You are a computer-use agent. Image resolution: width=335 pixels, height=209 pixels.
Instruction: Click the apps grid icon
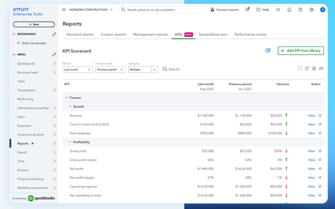tap(278, 10)
